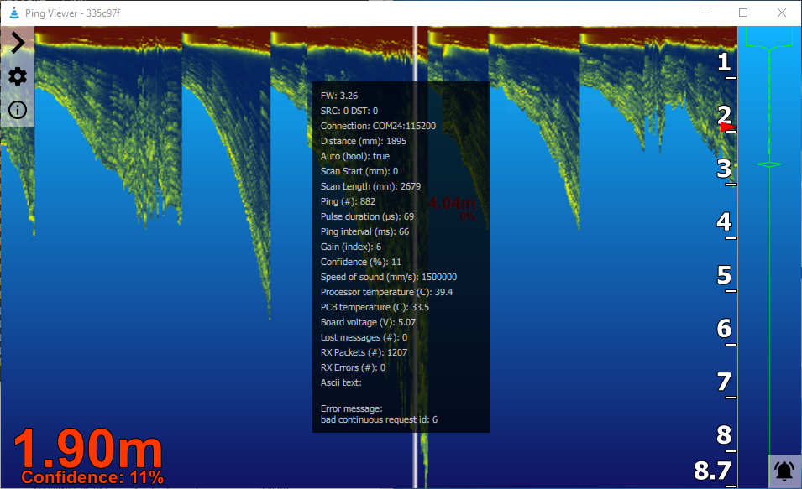The height and width of the screenshot is (489, 802).
Task: Click the Ping Viewer cone app icon
Action: [14, 13]
